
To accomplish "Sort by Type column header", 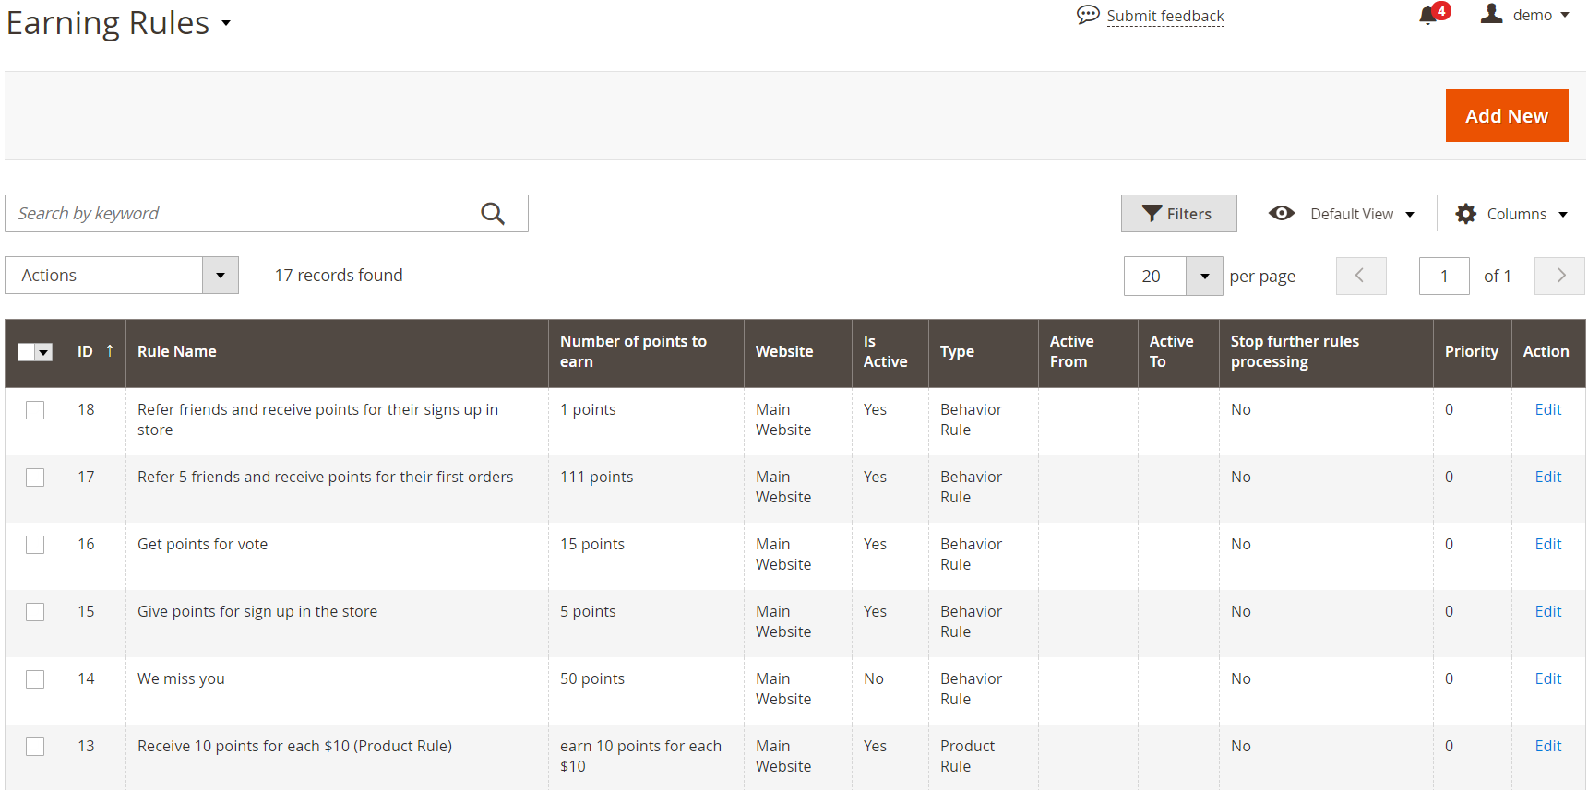I will coord(983,352).
